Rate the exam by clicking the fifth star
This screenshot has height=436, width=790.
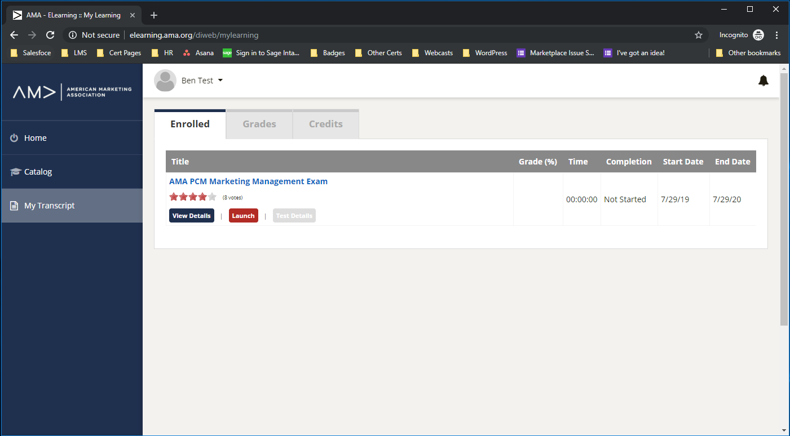click(211, 196)
